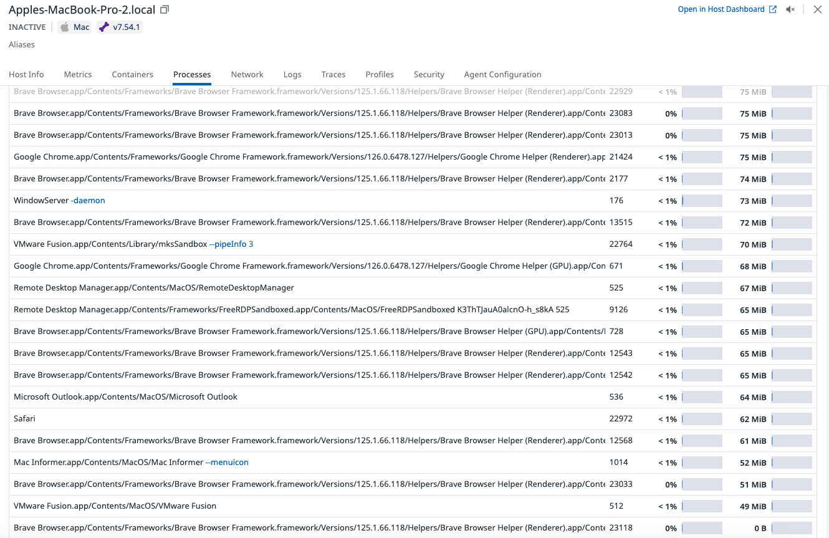829x538 pixels.
Task: Open the Traces tab
Action: coord(333,74)
